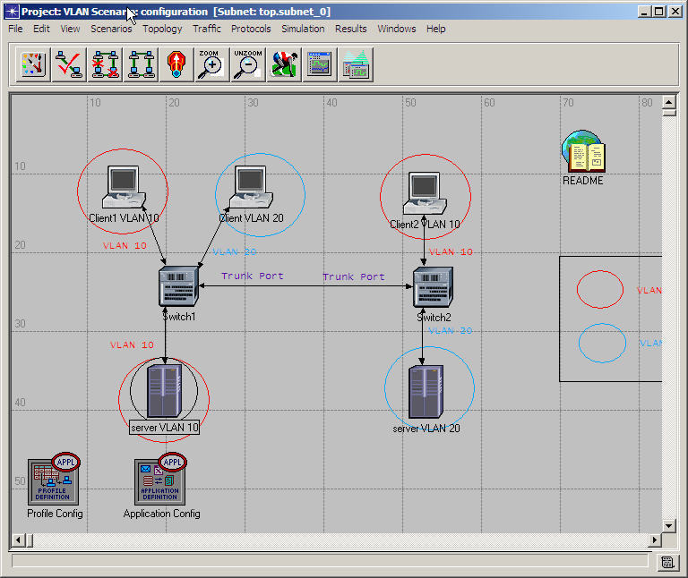The image size is (688, 578).
Task: Open the Simulation menu
Action: coord(303,29)
